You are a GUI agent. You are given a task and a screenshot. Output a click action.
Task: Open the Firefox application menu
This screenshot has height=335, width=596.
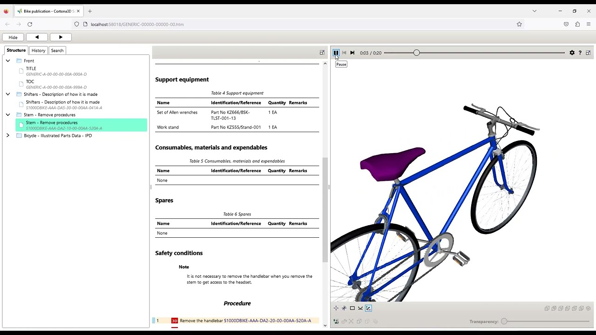[x=589, y=24]
